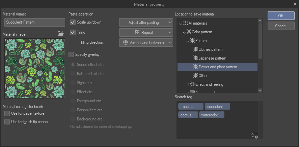
Task: Select the watercolor search tag
Action: pos(212,115)
